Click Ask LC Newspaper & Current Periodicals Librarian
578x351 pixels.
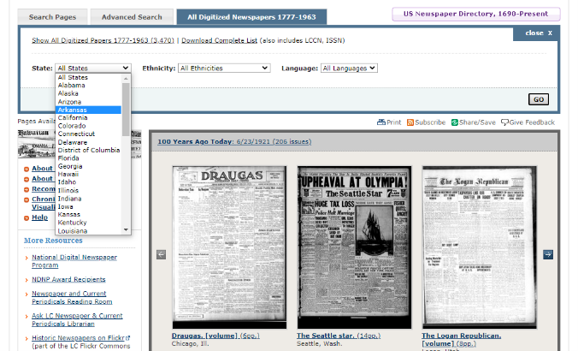(x=77, y=319)
